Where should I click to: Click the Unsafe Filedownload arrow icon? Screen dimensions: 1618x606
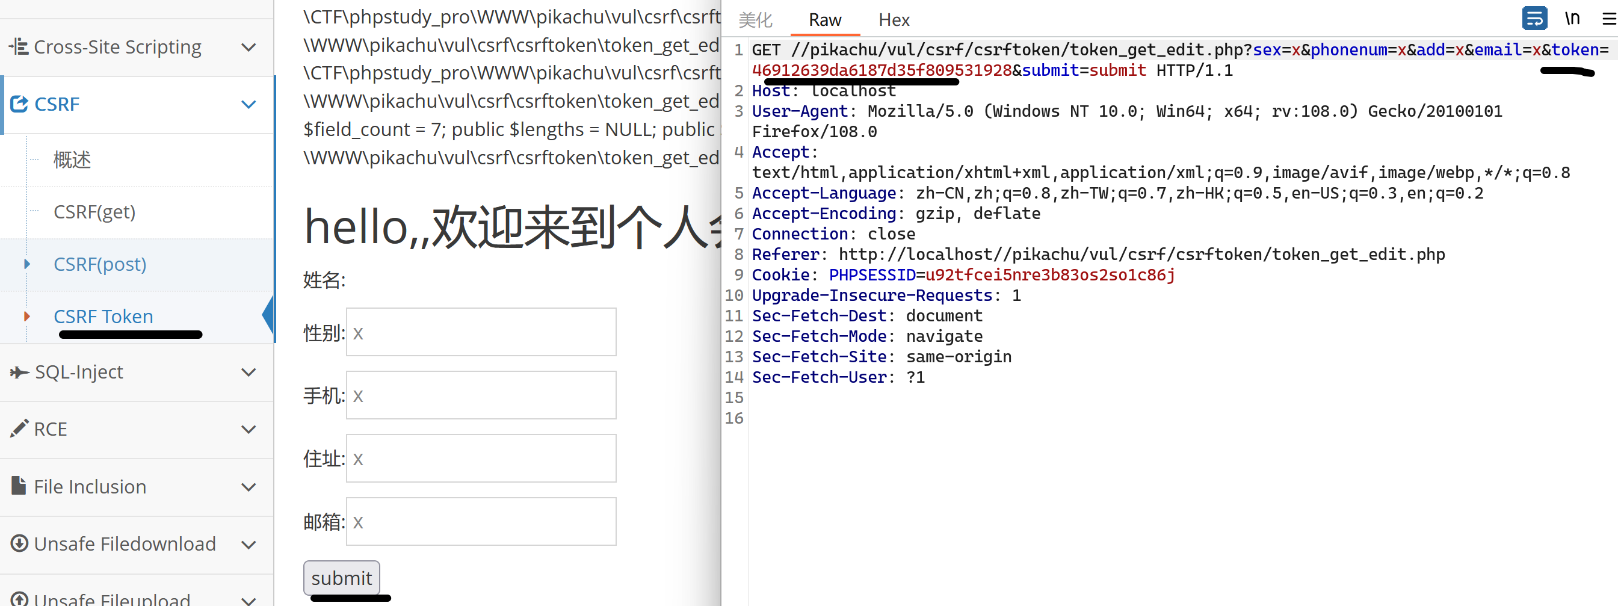[19, 543]
